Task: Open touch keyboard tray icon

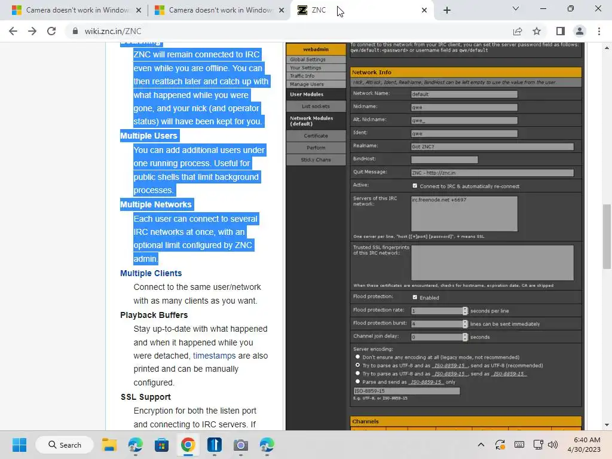Action: 519,445
